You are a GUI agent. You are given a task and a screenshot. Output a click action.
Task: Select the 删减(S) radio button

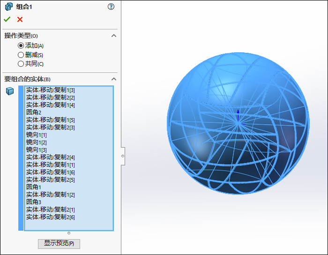pos(21,55)
